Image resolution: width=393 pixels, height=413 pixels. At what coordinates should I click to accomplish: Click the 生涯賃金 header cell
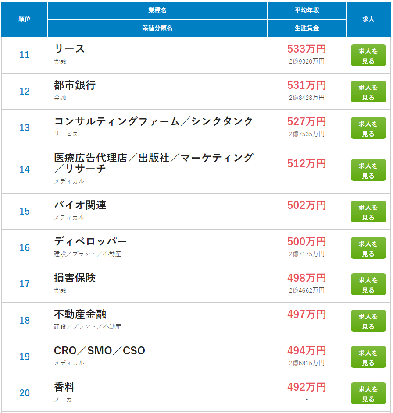pyautogui.click(x=307, y=28)
